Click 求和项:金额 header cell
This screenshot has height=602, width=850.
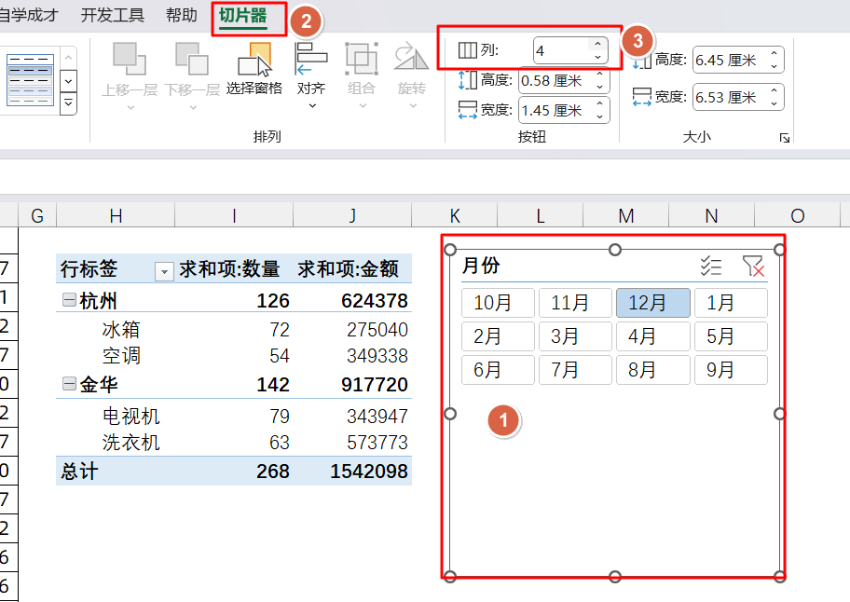coord(348,268)
